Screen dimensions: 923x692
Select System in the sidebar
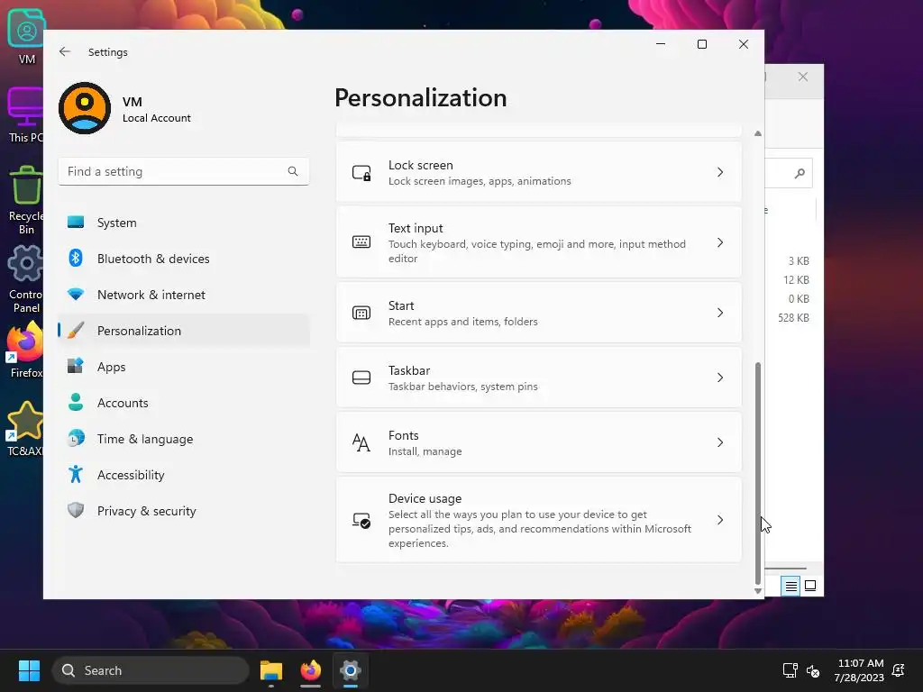pyautogui.click(x=184, y=223)
